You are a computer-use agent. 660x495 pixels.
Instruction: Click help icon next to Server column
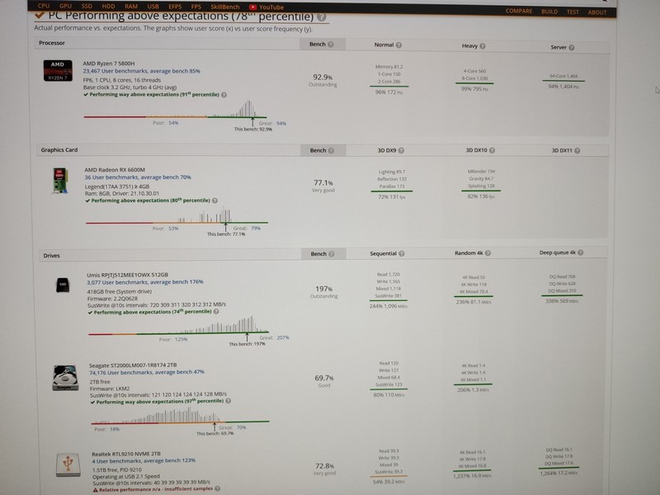click(x=571, y=47)
